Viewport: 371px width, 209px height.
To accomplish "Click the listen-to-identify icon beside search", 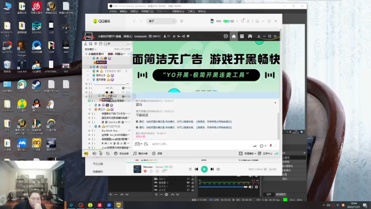I will coord(182,21).
